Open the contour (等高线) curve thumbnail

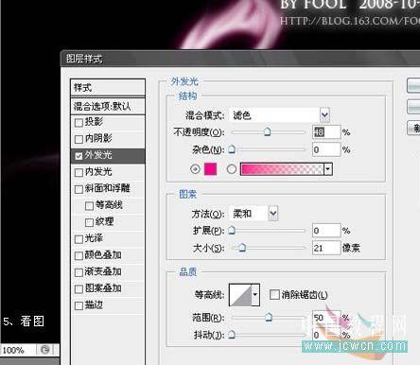click(240, 295)
